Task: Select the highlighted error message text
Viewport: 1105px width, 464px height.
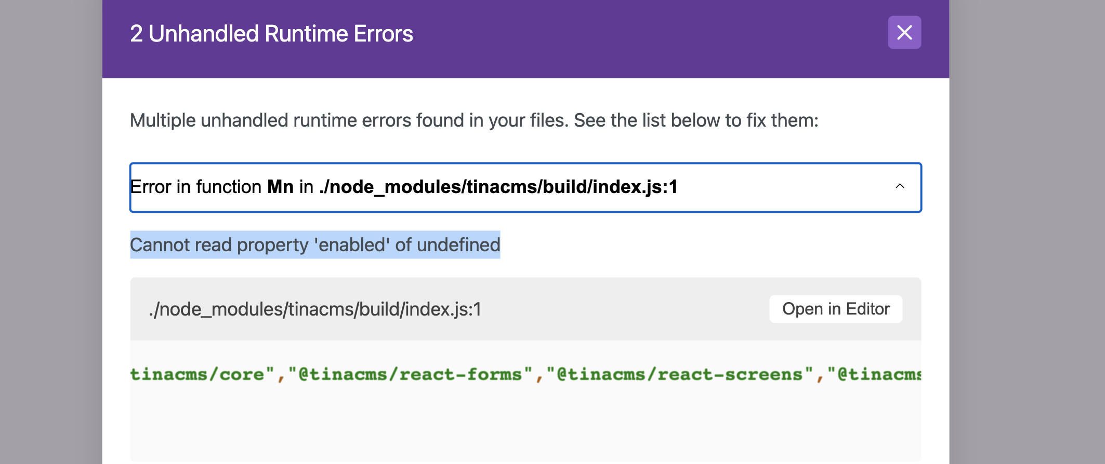Action: coord(315,244)
